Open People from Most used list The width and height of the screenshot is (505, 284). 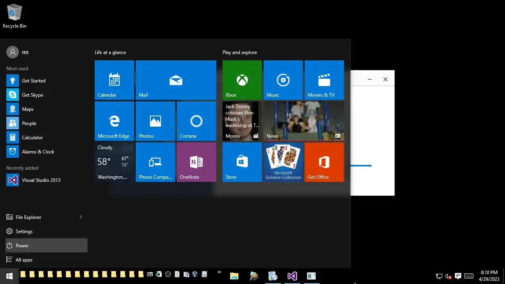47,123
